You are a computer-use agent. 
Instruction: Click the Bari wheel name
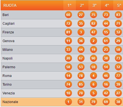point(6,15)
